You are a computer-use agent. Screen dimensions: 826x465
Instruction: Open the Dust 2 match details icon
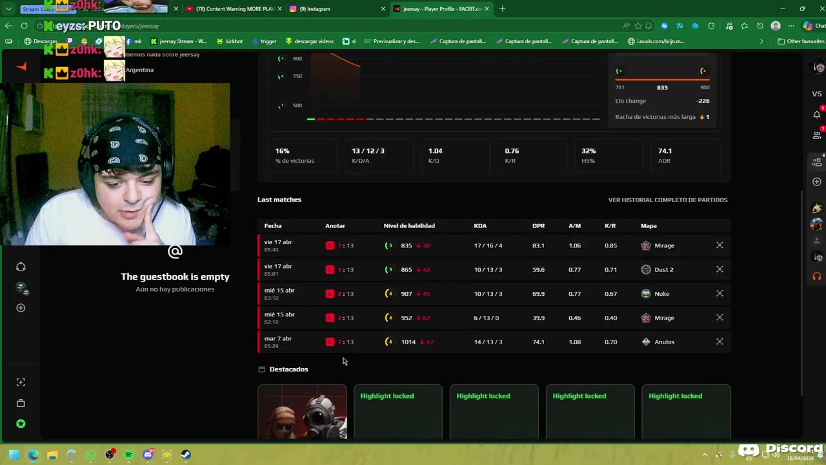[720, 269]
